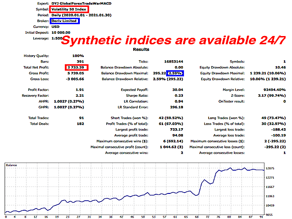Click the 12875 chart axis value

point(270,168)
